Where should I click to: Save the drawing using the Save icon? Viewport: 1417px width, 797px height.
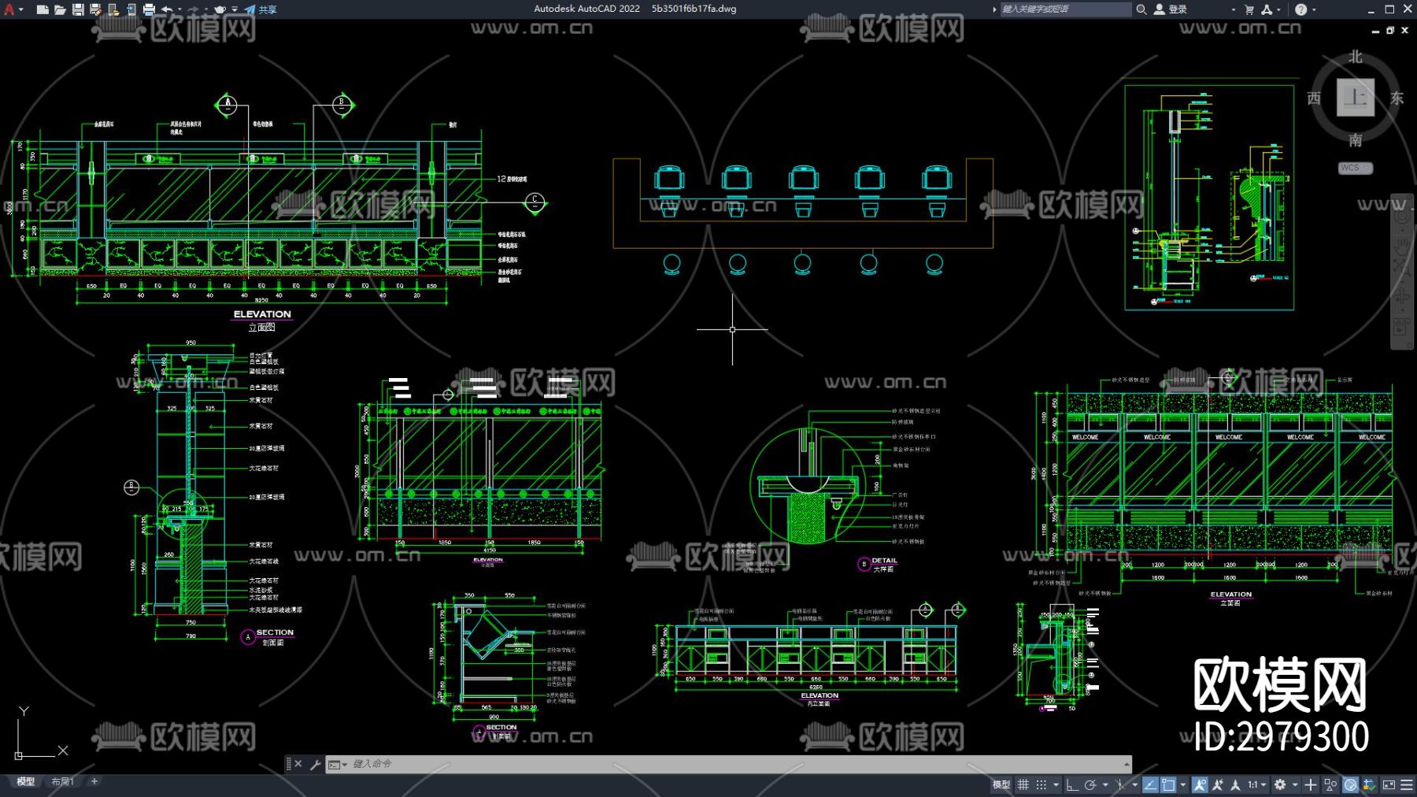(78, 9)
